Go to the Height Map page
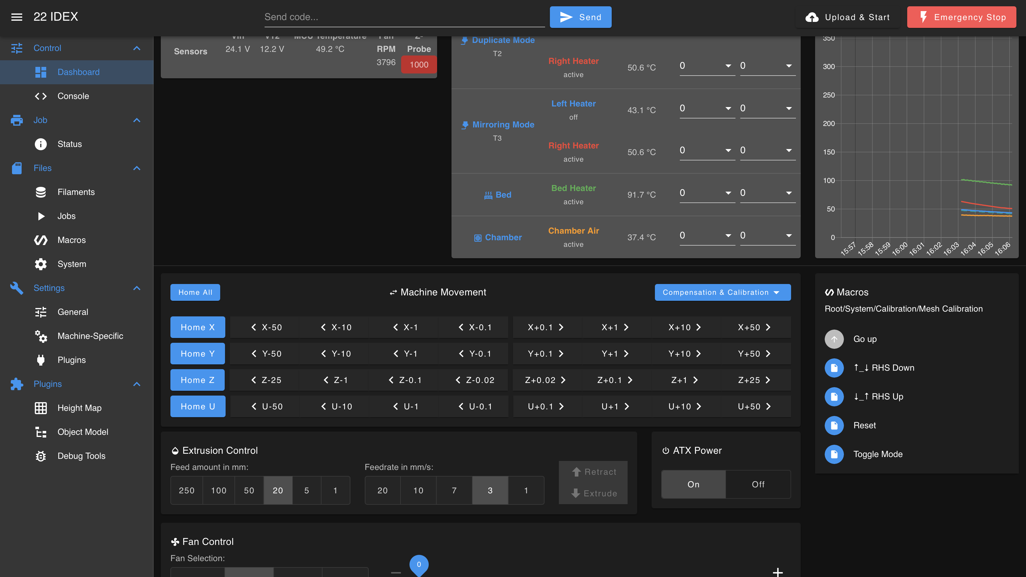The height and width of the screenshot is (577, 1026). (76, 408)
